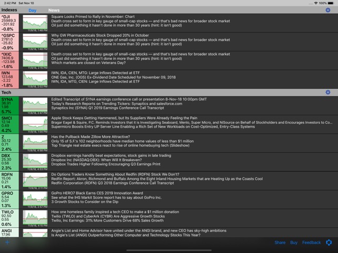This screenshot has height=253, width=338.
Task: Select the IWN quote cell
Action: (x=9, y=79)
